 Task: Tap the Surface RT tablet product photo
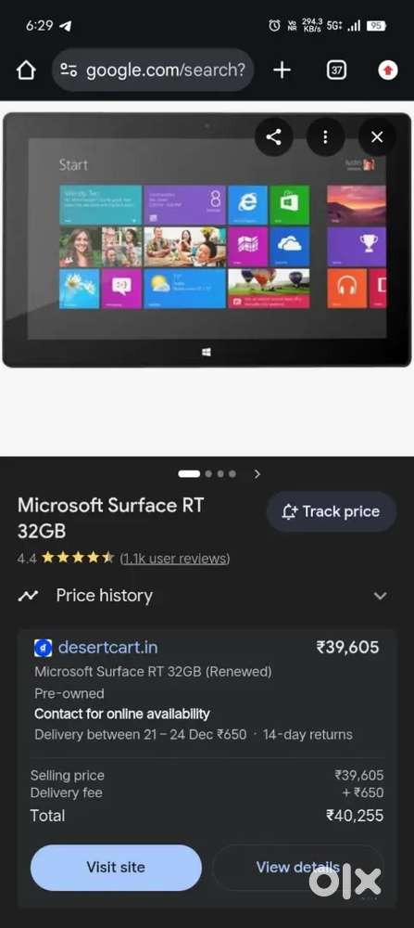pyautogui.click(x=207, y=239)
